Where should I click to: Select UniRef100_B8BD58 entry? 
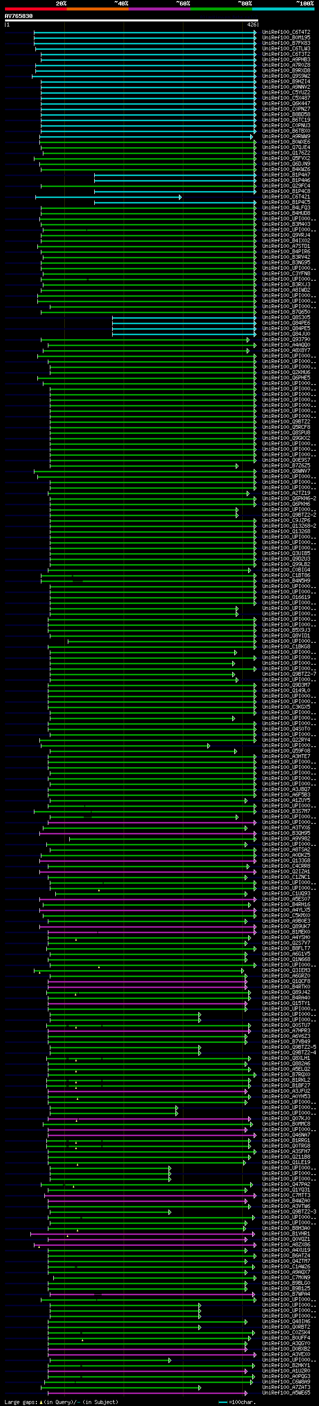coord(286,114)
